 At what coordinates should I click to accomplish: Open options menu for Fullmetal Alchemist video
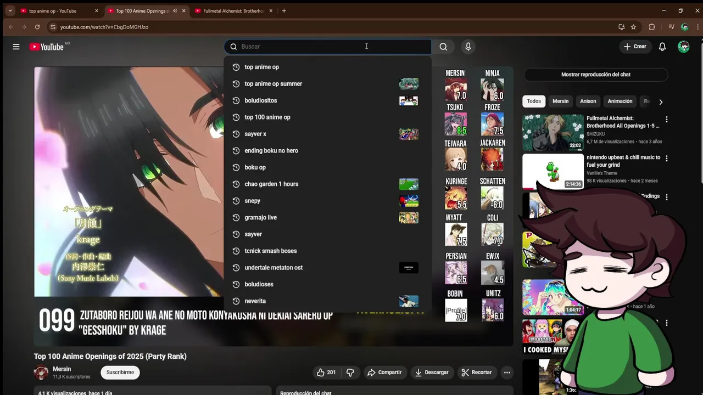[667, 119]
